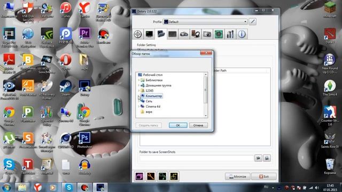Expand the Cinema 4d tree node
The image size is (342, 192).
(x=139, y=107)
